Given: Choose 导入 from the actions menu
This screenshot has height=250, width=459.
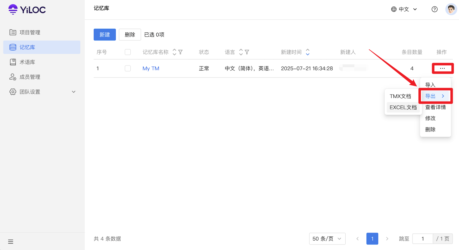Looking at the screenshot, I should (x=435, y=85).
